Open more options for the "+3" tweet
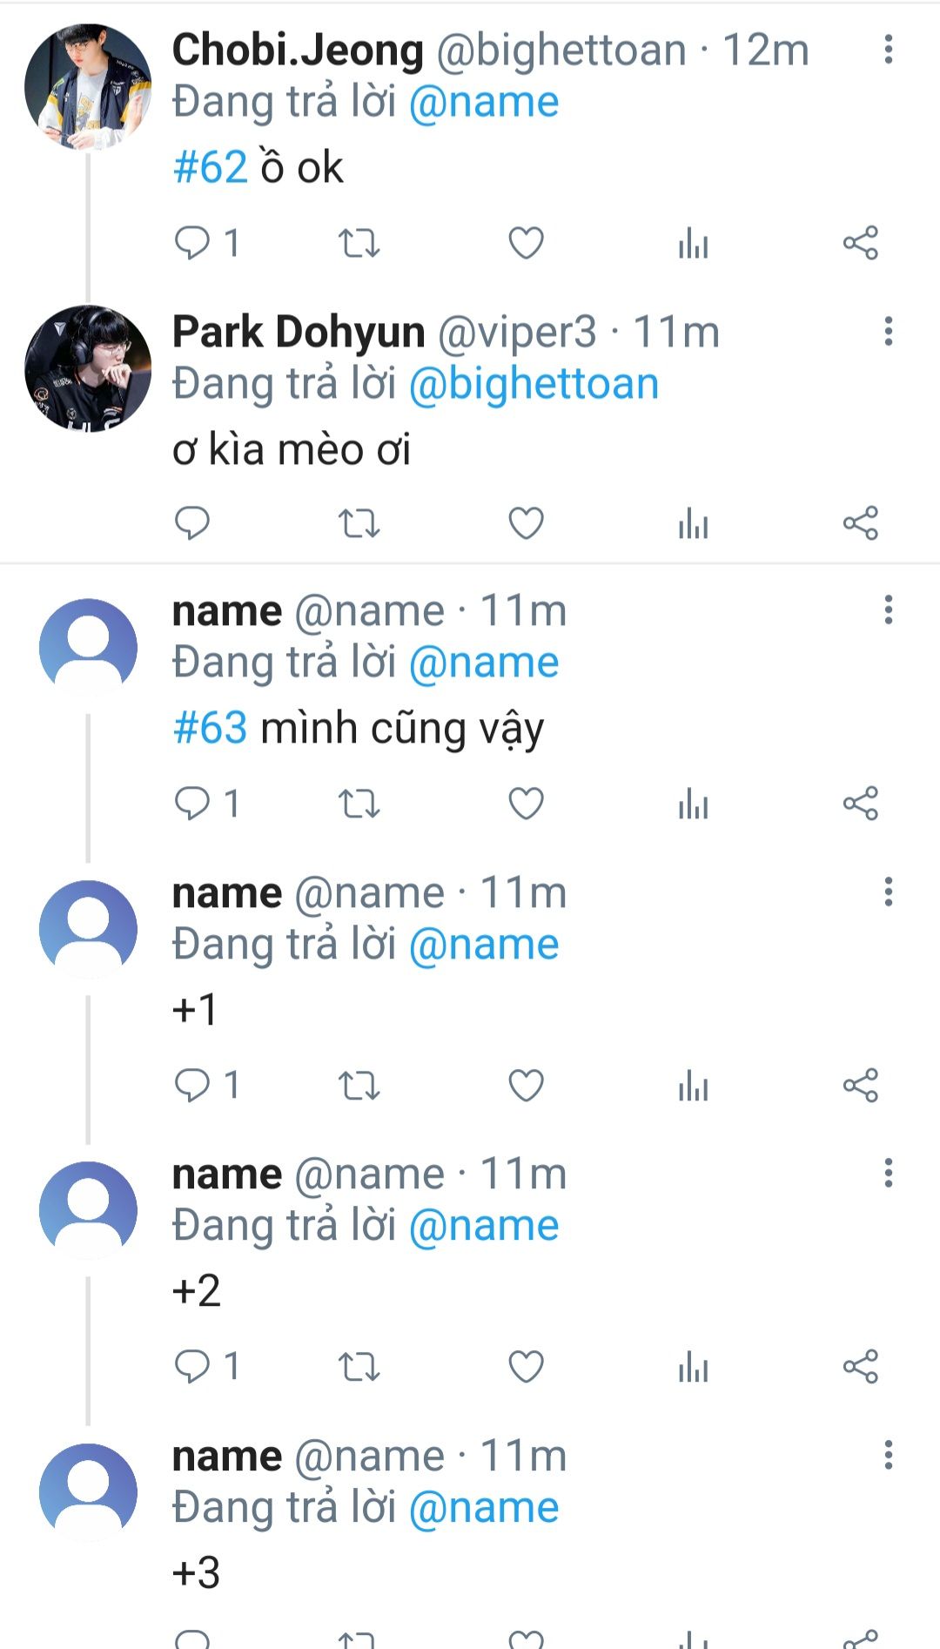This screenshot has width=940, height=1649. click(x=888, y=1455)
